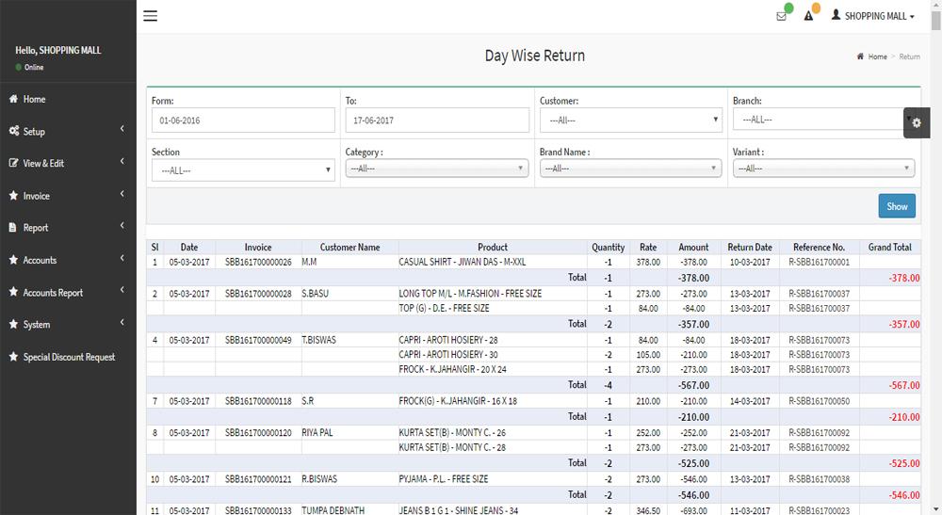Click reference R-SBB161700001
The image size is (942, 515).
point(819,263)
